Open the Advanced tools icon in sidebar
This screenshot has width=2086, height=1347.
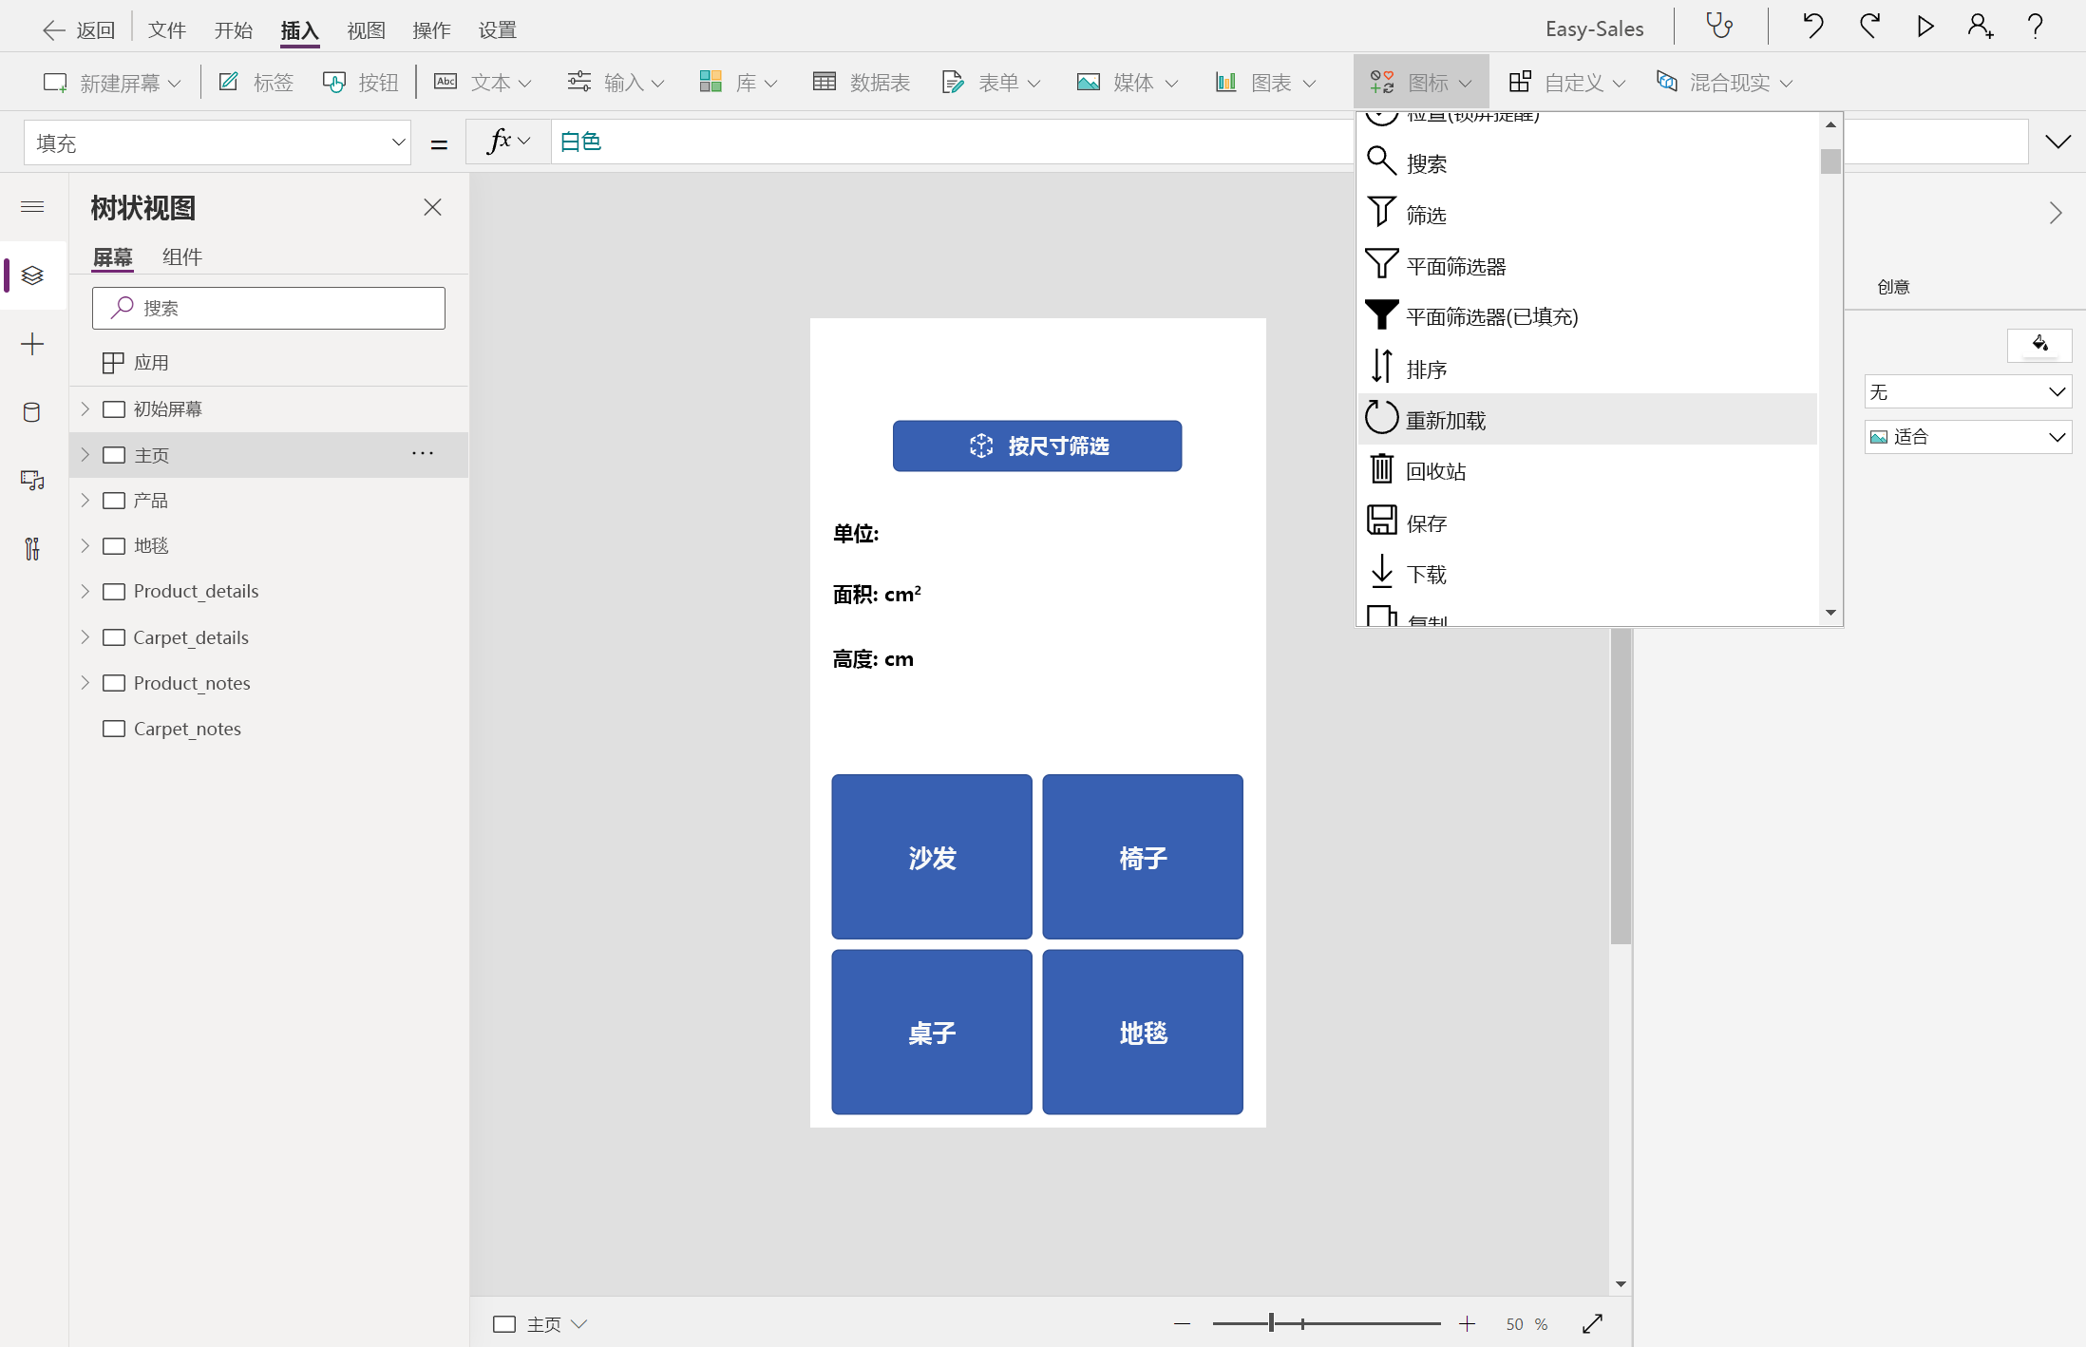pyautogui.click(x=32, y=549)
